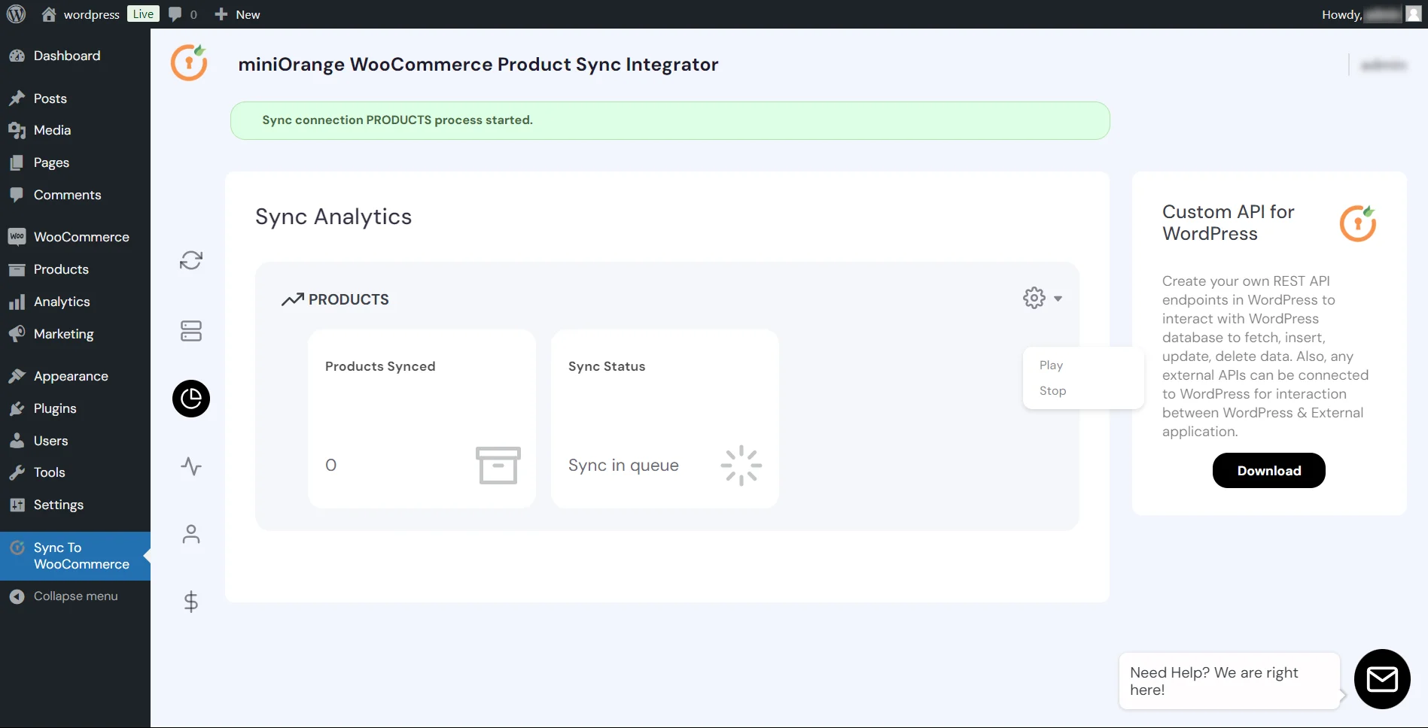The width and height of the screenshot is (1428, 728).
Task: Click the PRODUCTS trending arrow heading
Action: (x=335, y=299)
